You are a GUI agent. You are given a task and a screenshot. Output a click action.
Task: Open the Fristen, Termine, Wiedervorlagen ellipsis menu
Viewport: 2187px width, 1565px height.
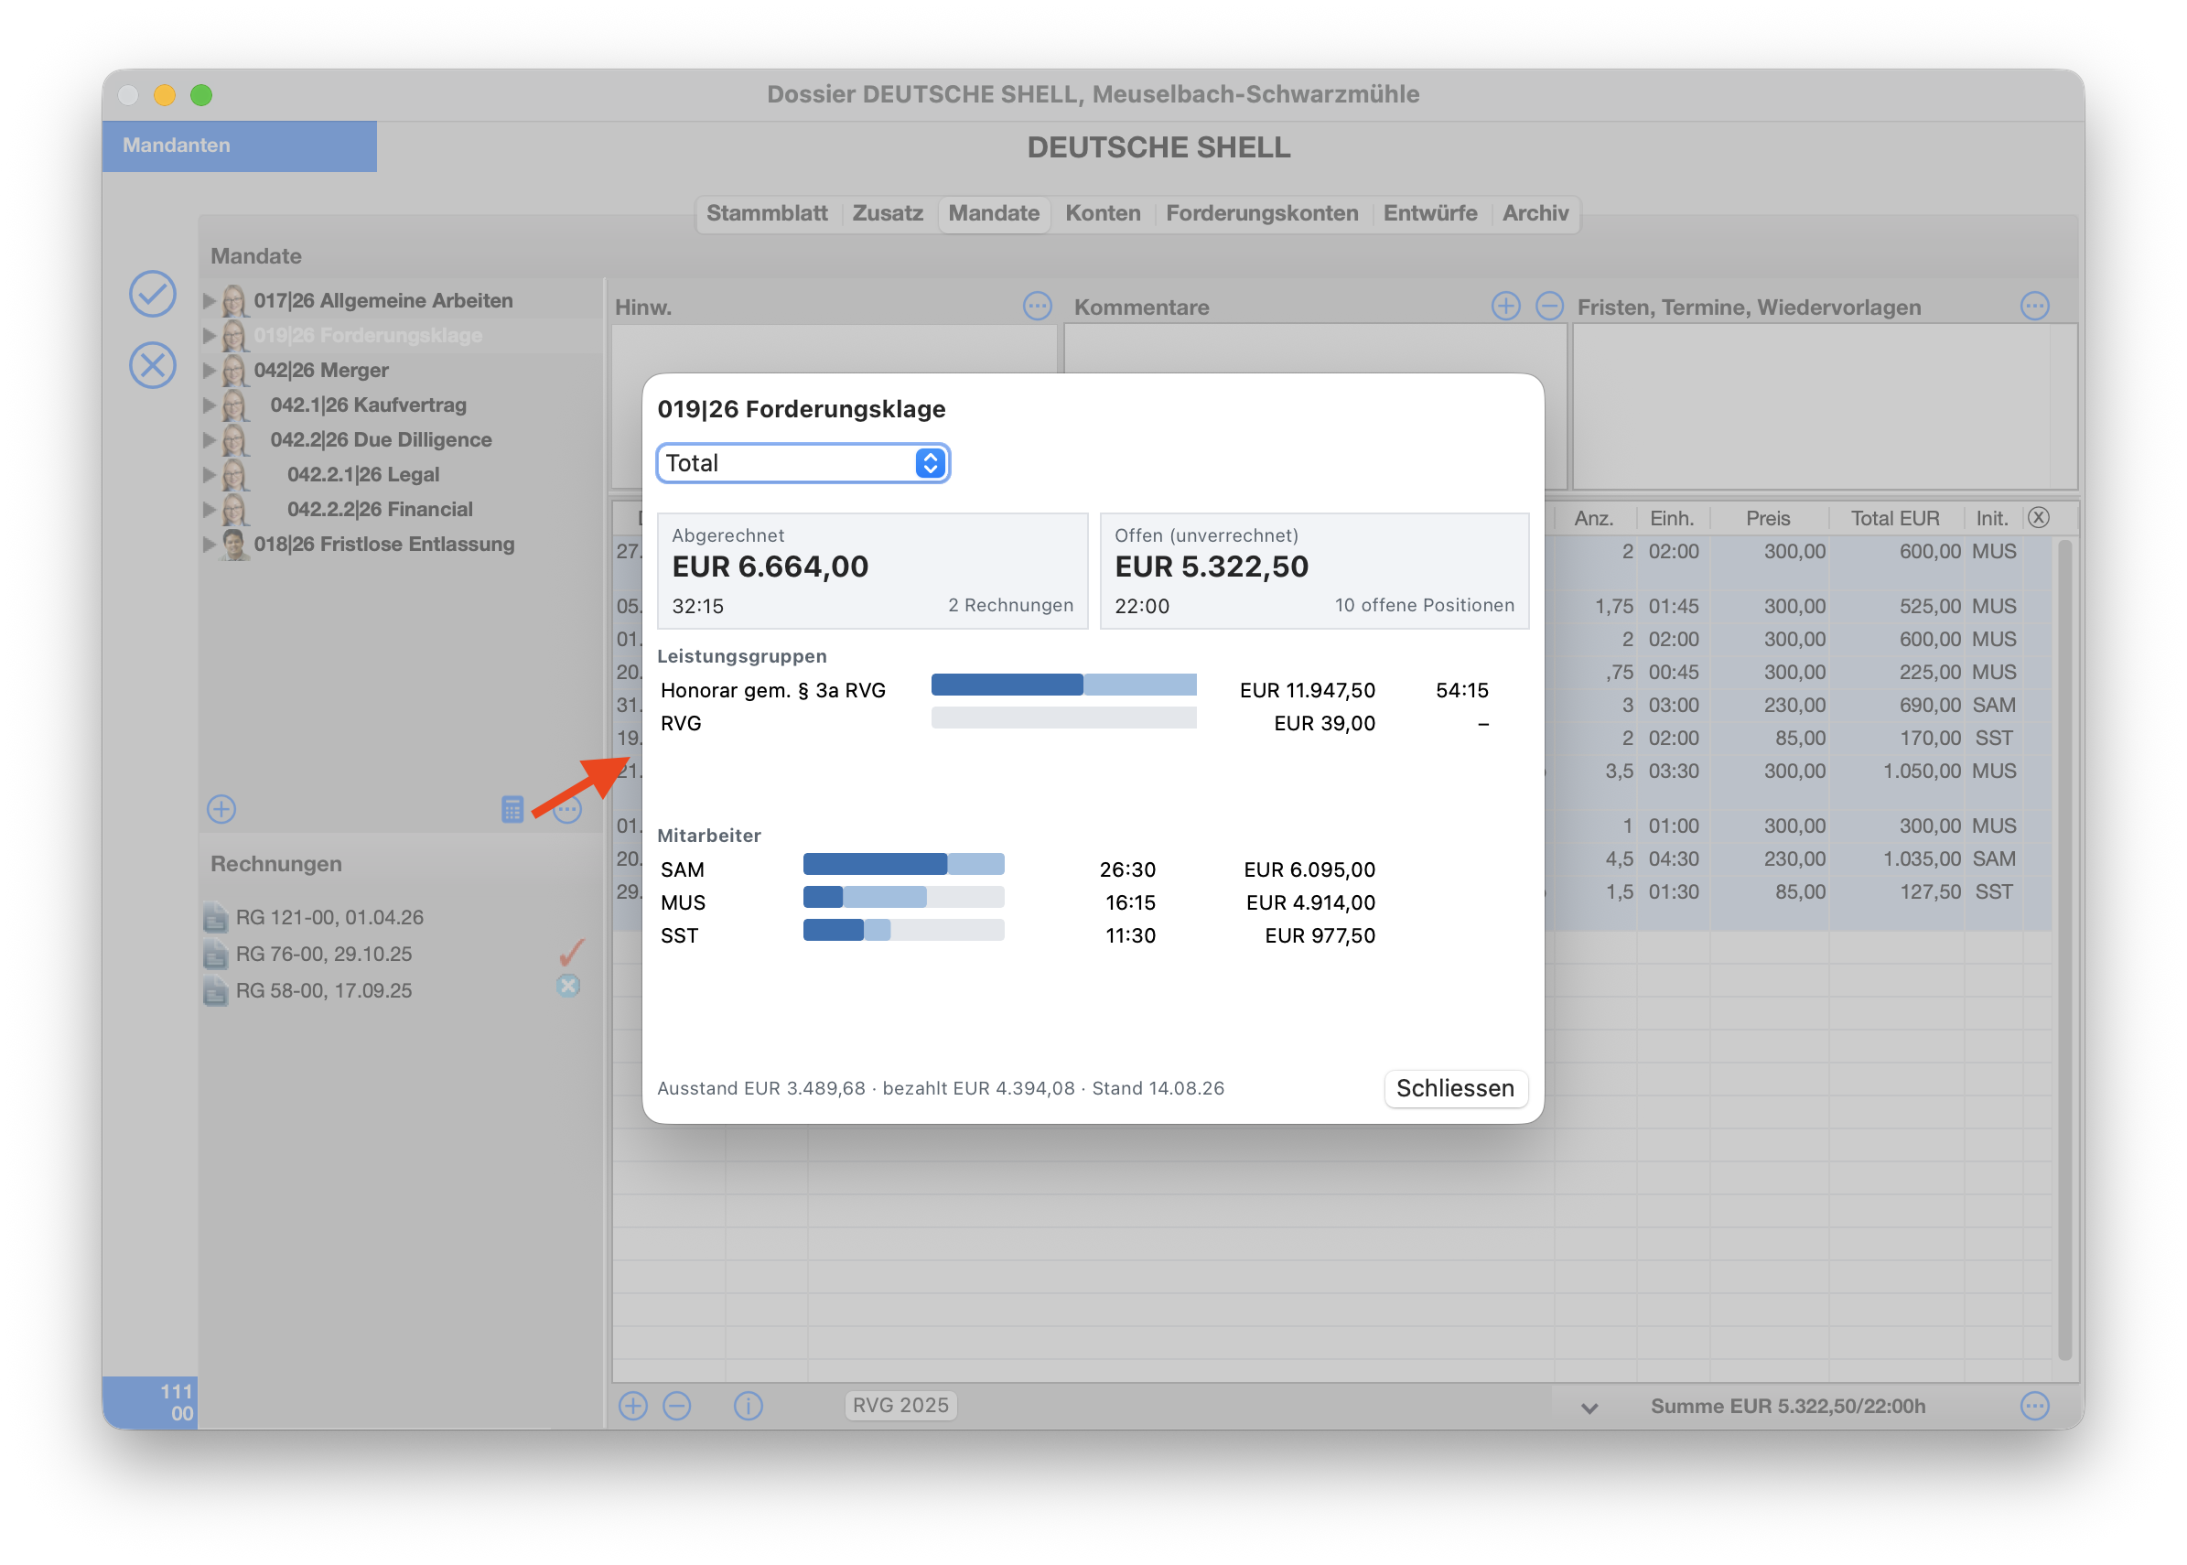click(2034, 307)
